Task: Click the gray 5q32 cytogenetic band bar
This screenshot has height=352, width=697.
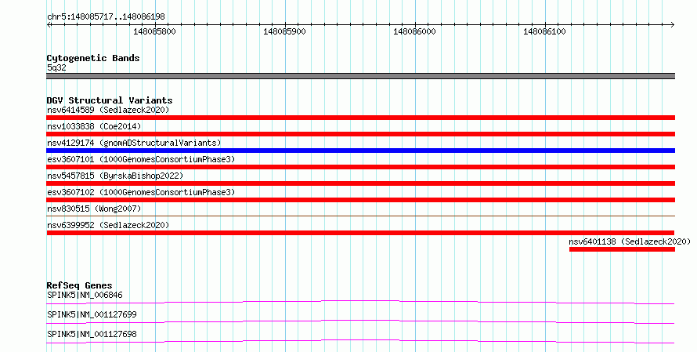Action: pos(360,76)
